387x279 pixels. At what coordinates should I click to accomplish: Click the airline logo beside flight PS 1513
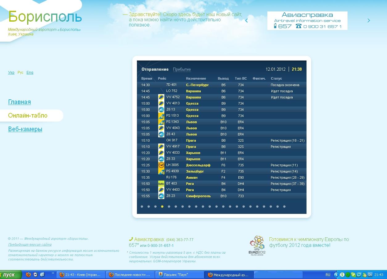[161, 116]
